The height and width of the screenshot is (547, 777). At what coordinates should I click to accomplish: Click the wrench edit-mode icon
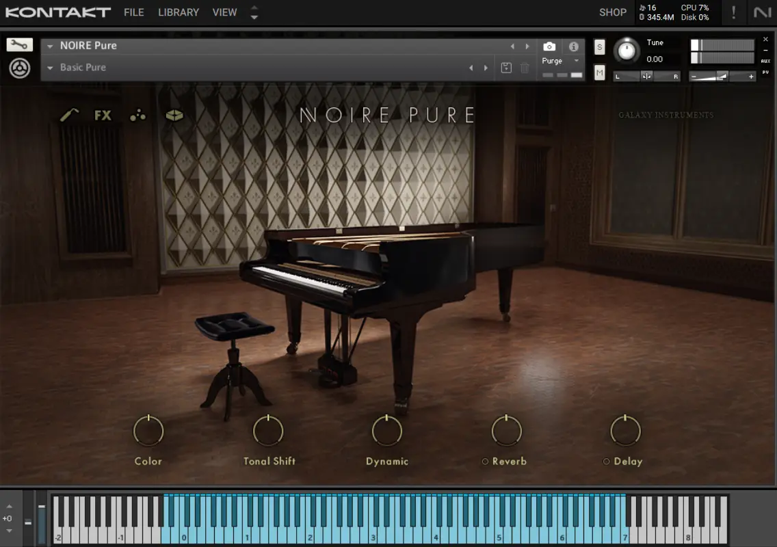point(19,45)
